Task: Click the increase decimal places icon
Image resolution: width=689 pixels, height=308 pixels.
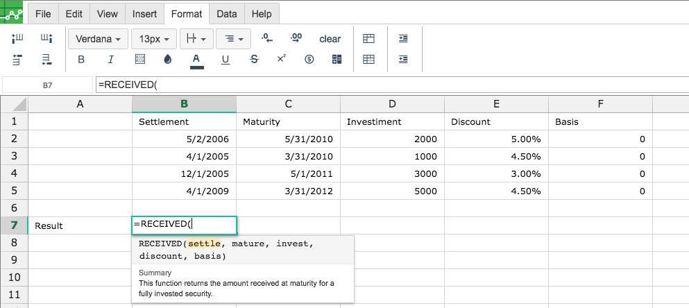Action: click(x=296, y=39)
